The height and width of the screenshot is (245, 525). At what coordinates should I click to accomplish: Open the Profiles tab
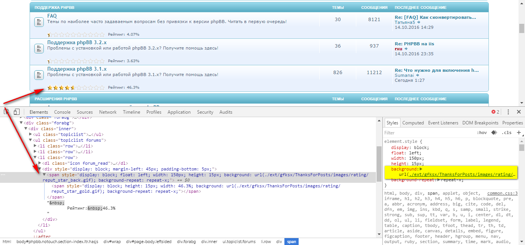pos(154,112)
